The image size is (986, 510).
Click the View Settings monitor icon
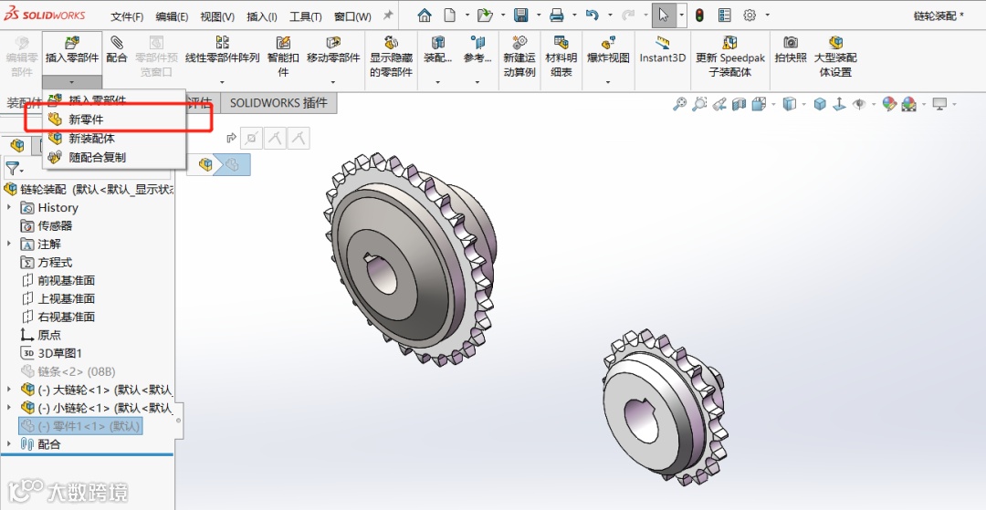pyautogui.click(x=939, y=104)
